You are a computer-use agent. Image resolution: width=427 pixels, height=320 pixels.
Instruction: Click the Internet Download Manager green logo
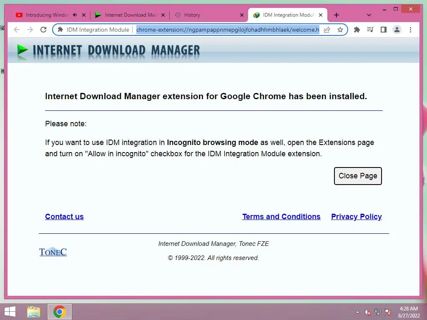click(23, 51)
